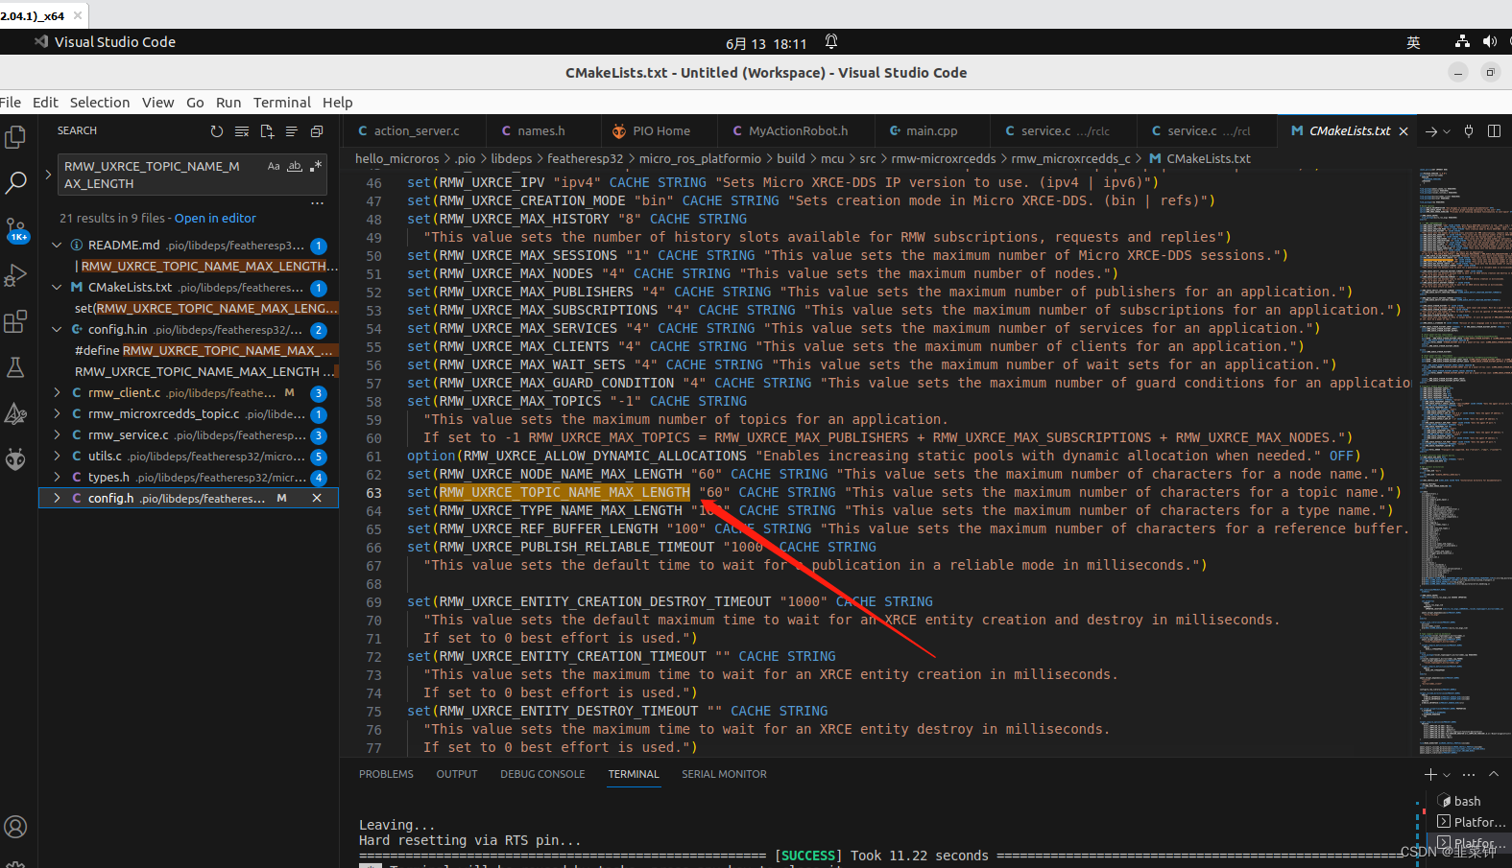Open the go-forward navigation dropdown in the editor toolbar
Viewport: 1512px width, 868px height.
pos(1447,131)
